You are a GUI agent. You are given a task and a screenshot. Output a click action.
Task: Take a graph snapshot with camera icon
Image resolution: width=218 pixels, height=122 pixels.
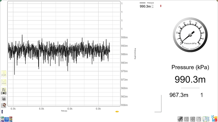click(4, 99)
